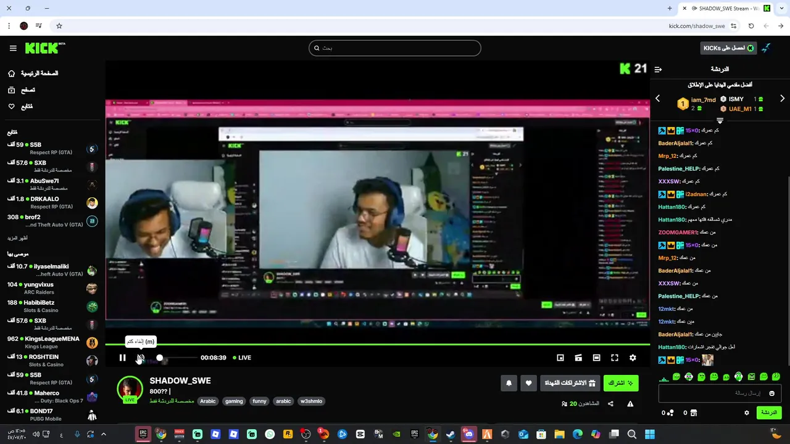Screen dimensions: 790x444
Task: Bookmark page with star icon
Action: [59, 26]
